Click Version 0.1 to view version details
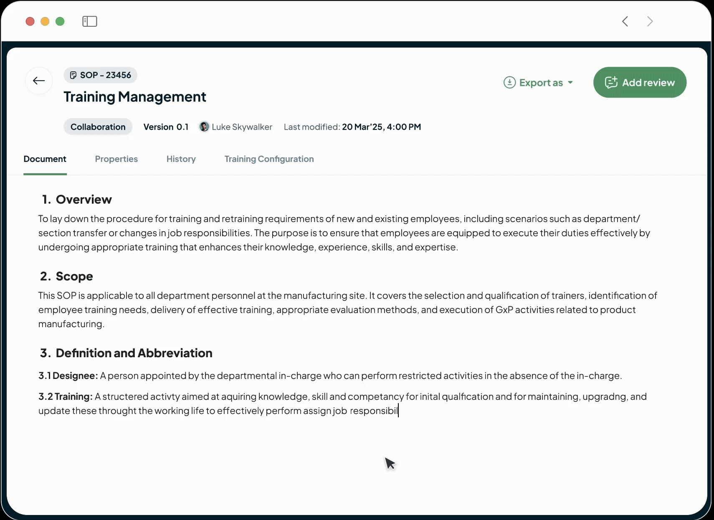 coord(166,127)
